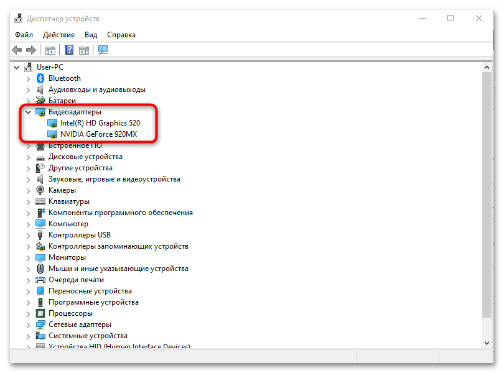Open the Действие menu

(x=60, y=35)
